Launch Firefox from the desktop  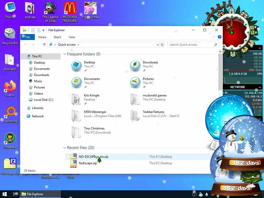click(x=10, y=88)
